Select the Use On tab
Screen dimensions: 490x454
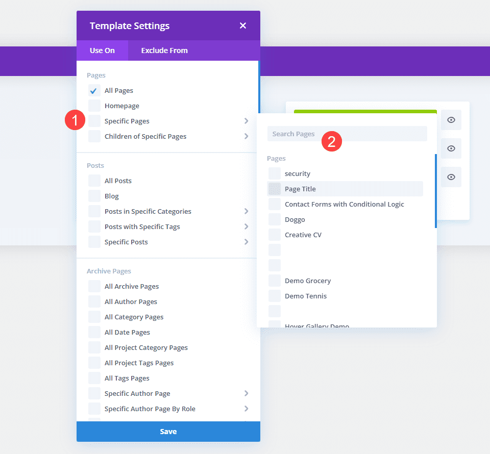[x=102, y=50]
